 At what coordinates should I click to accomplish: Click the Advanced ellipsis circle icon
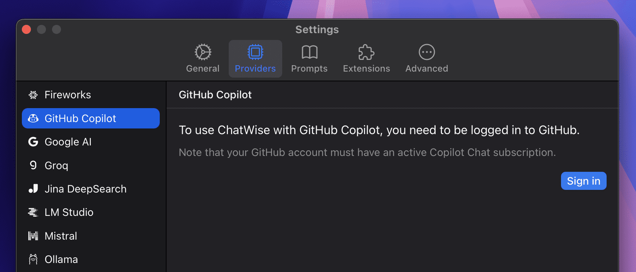click(427, 52)
